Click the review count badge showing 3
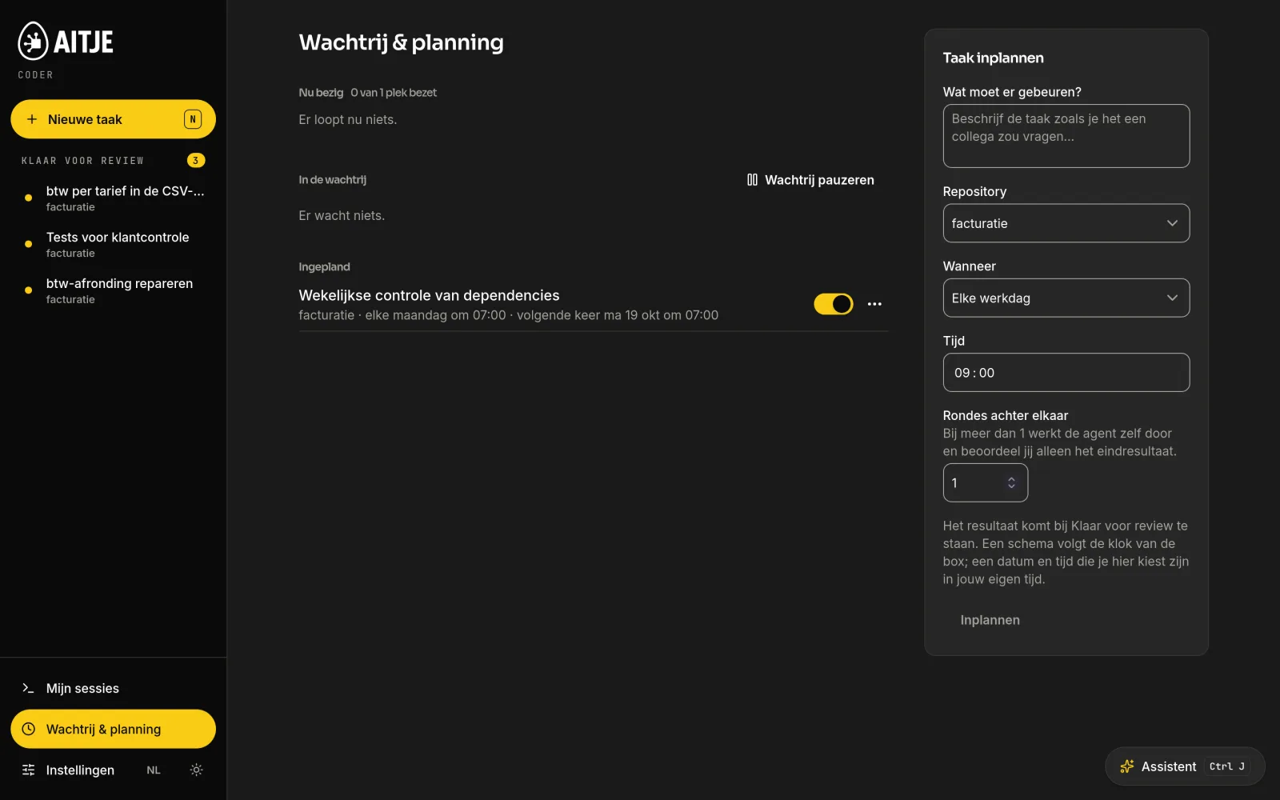The height and width of the screenshot is (800, 1280). point(196,161)
